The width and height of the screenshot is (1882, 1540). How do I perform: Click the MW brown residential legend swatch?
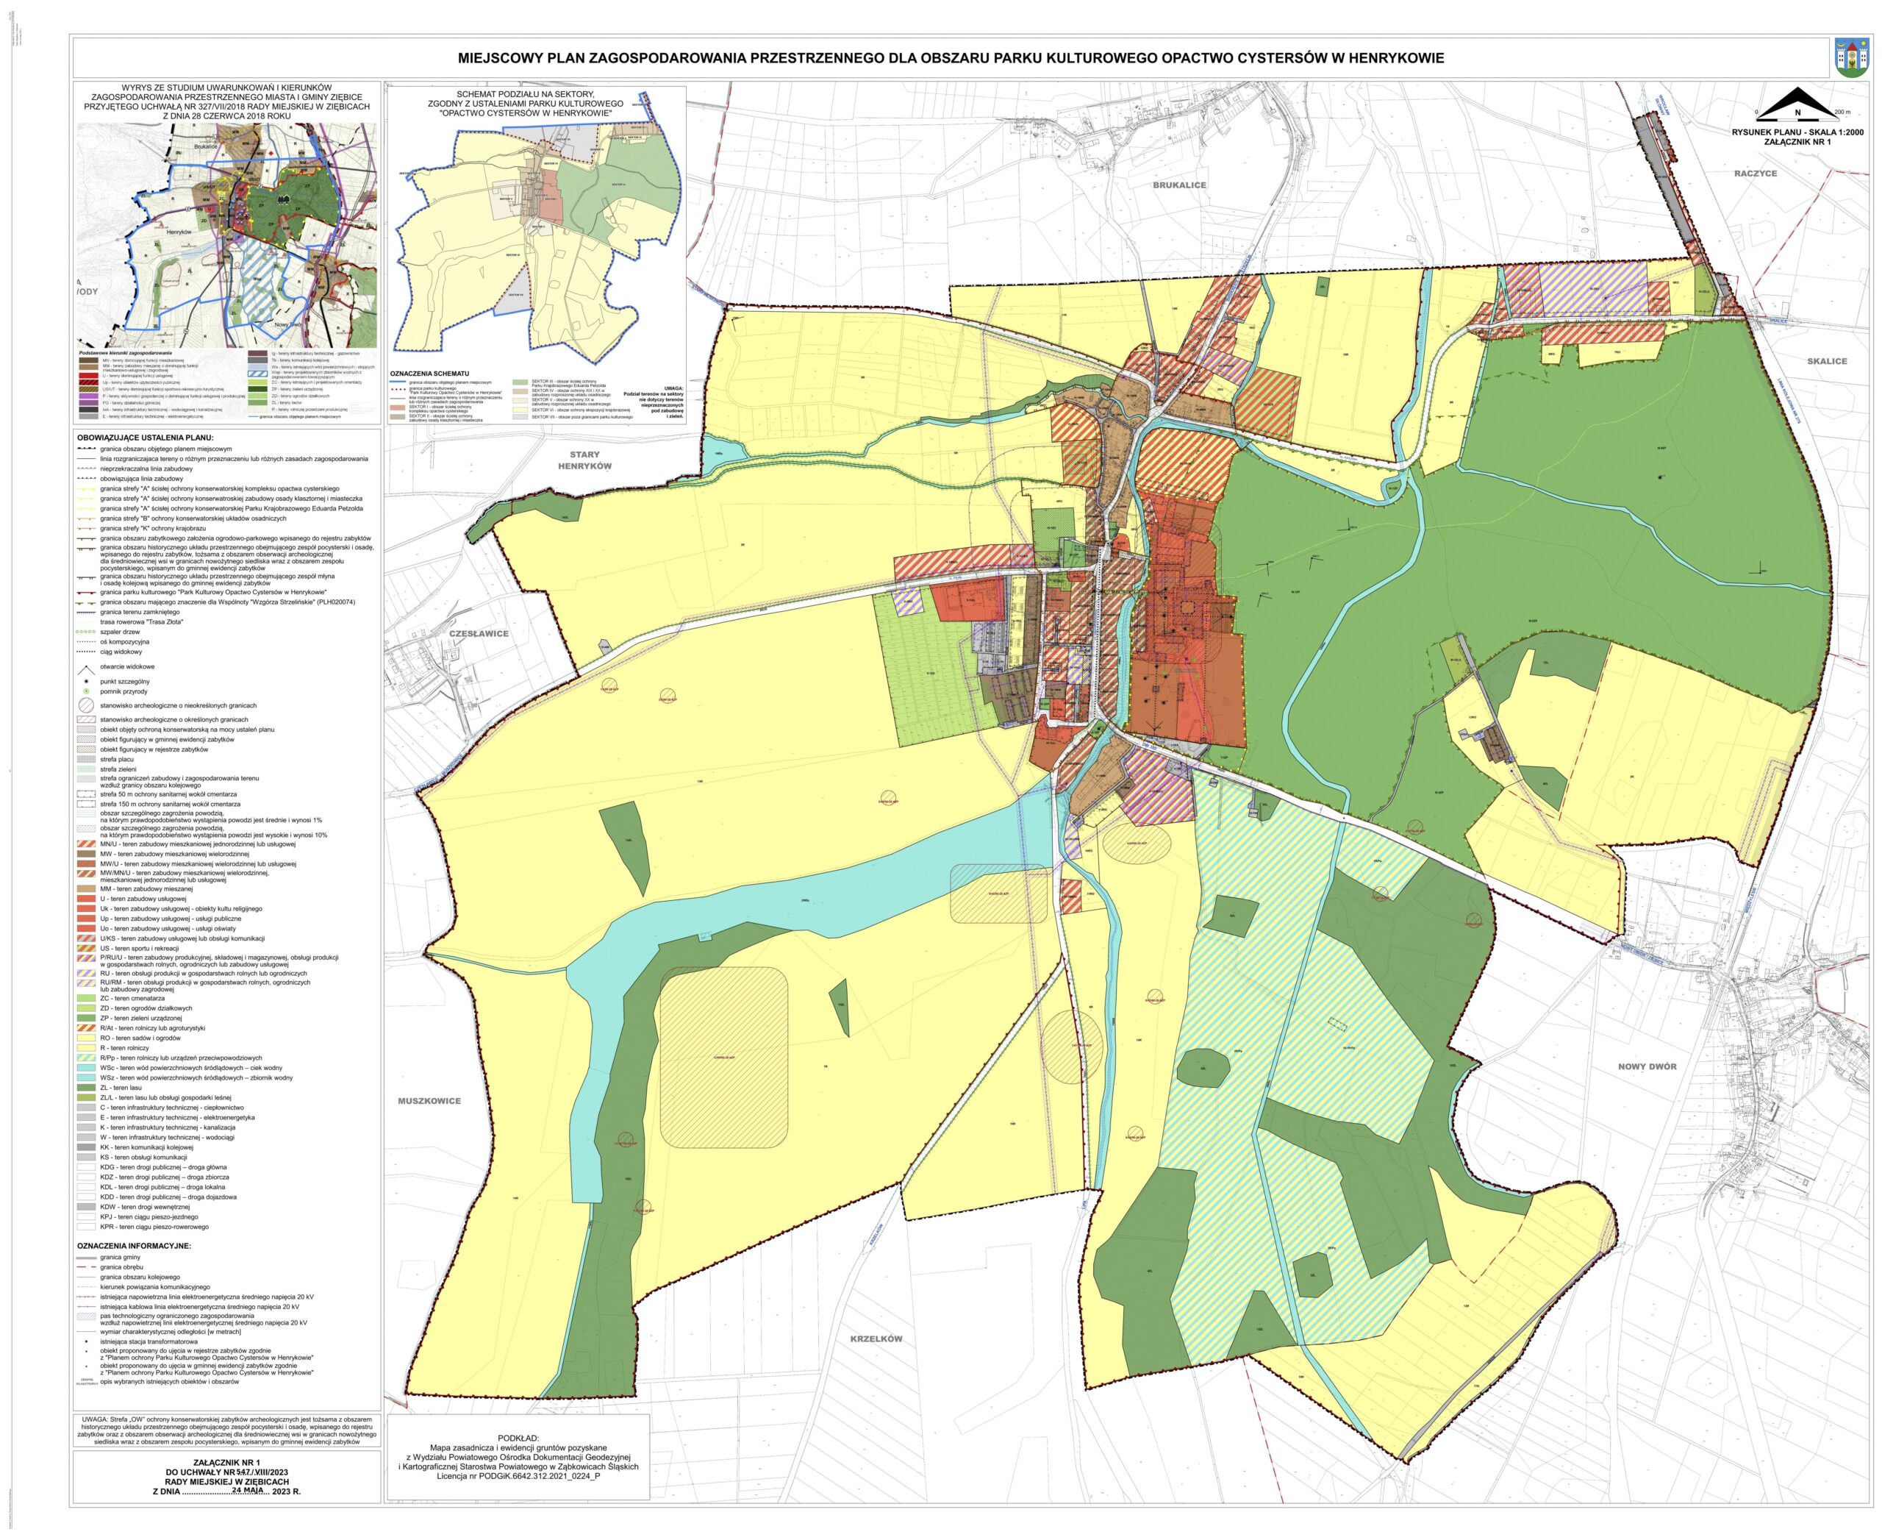(86, 853)
